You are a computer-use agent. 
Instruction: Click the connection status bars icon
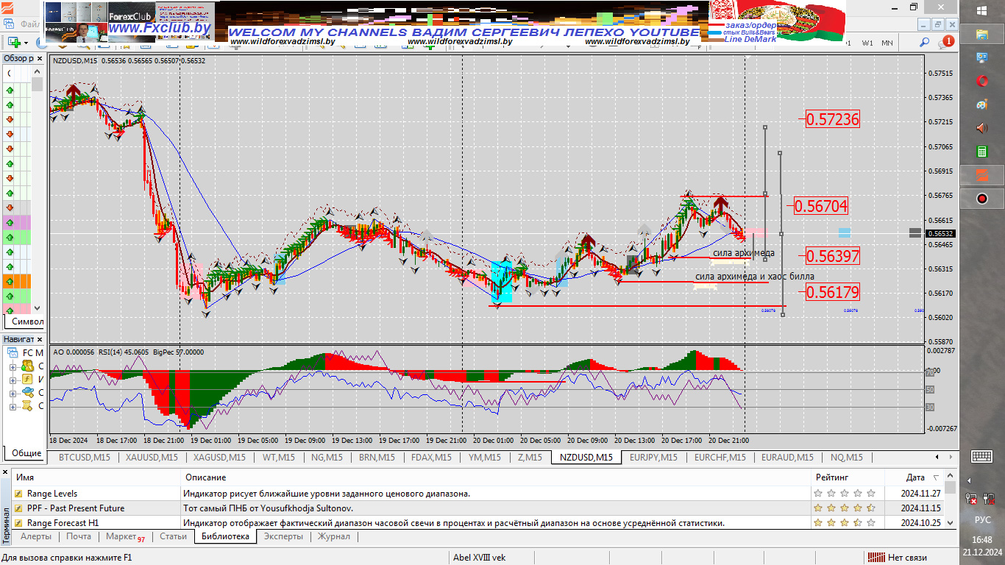876,558
